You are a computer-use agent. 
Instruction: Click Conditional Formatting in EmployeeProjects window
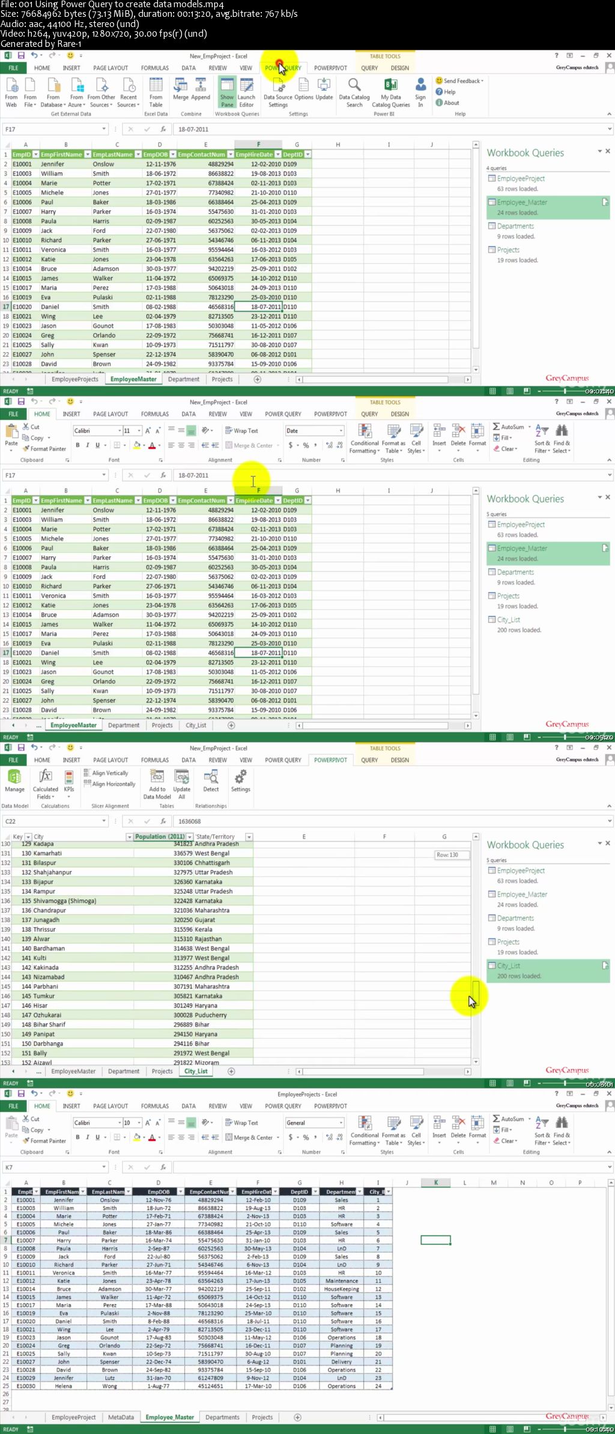pos(365,1130)
